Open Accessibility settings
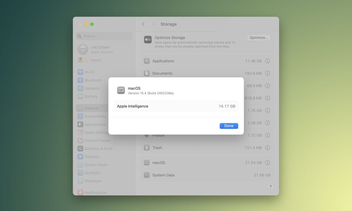Viewport: 352px width, 211px height. click(x=95, y=116)
